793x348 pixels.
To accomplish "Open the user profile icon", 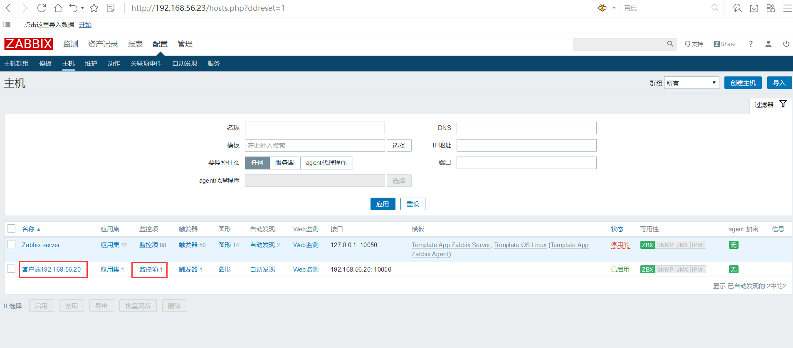I will pyautogui.click(x=768, y=44).
